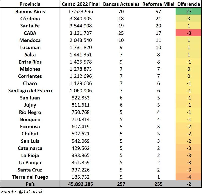Click Tucumán's Reforma Milei value

[158, 47]
